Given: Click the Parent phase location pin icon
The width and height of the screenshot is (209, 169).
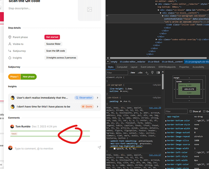Looking at the screenshot, I should [x=10, y=37].
